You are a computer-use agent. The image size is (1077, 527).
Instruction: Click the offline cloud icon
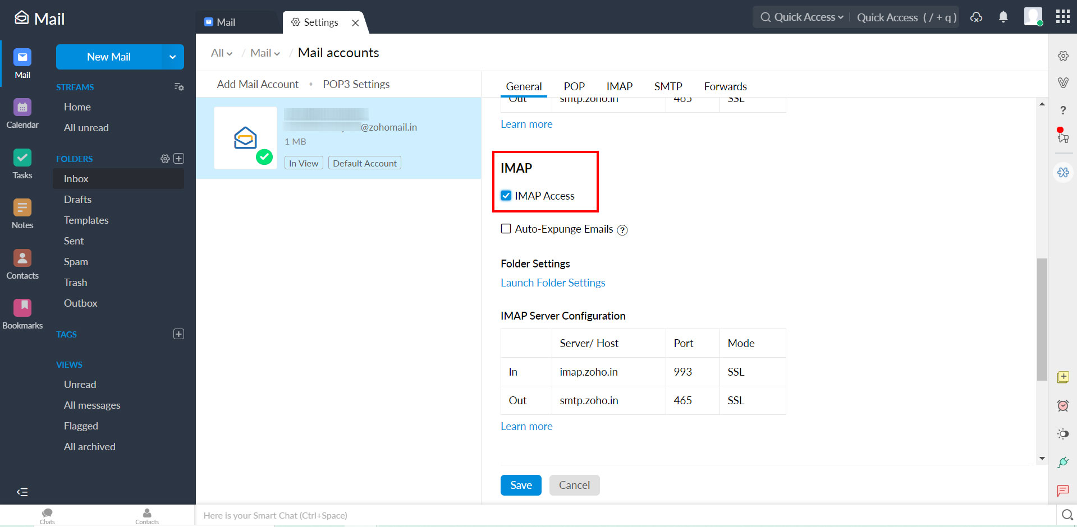pos(977,17)
